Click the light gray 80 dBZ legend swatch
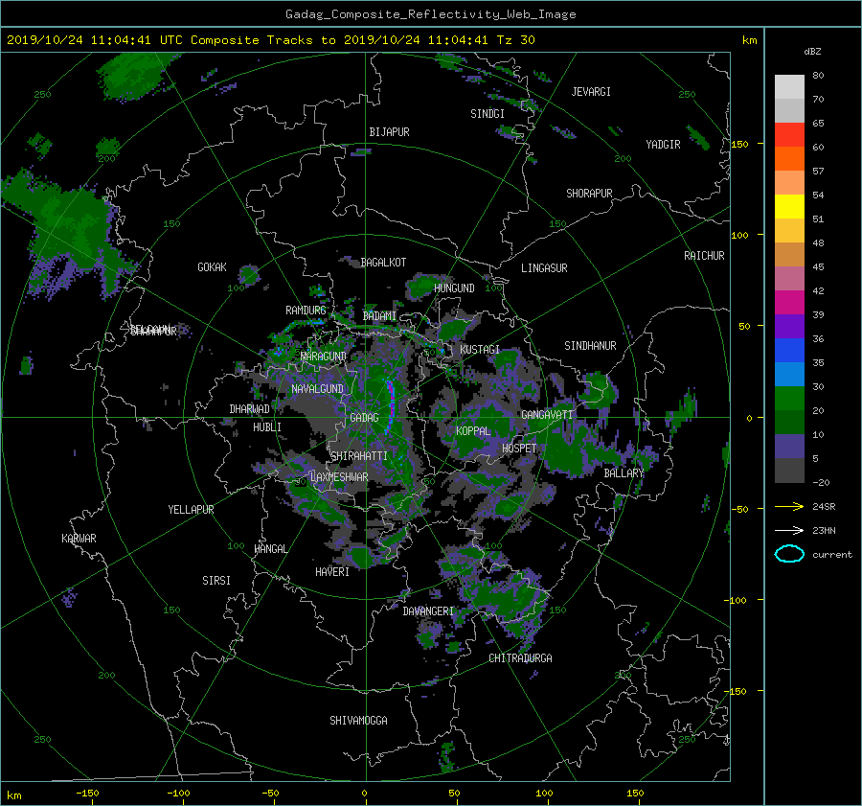The image size is (862, 806). coord(789,86)
